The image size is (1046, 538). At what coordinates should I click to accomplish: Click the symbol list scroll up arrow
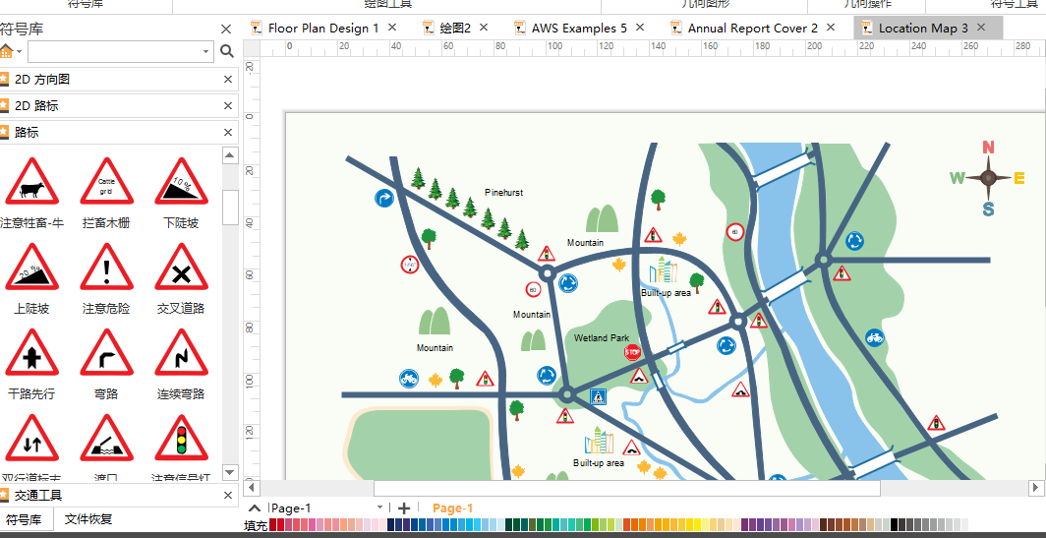tap(230, 155)
